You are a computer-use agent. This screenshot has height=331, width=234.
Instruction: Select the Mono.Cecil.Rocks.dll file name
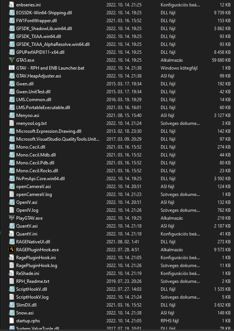pyautogui.click(x=37, y=170)
